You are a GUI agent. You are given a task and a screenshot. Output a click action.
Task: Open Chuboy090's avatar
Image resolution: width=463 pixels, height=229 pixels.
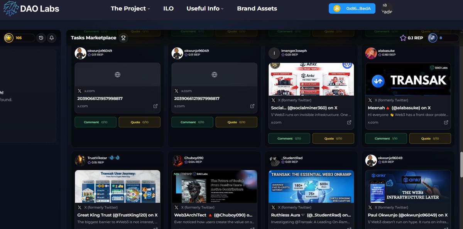pos(177,160)
